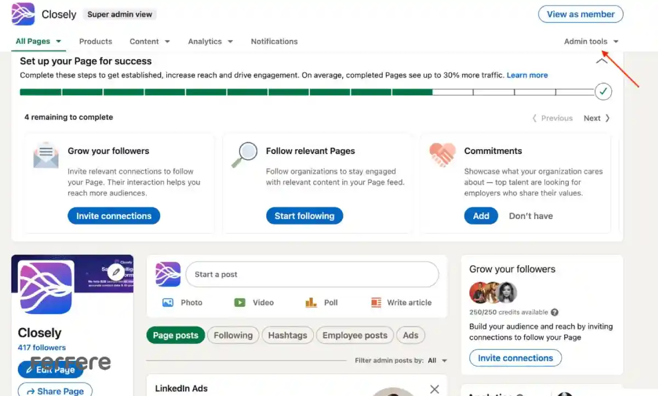
Task: Click the setup completion progress bar
Action: (x=308, y=92)
